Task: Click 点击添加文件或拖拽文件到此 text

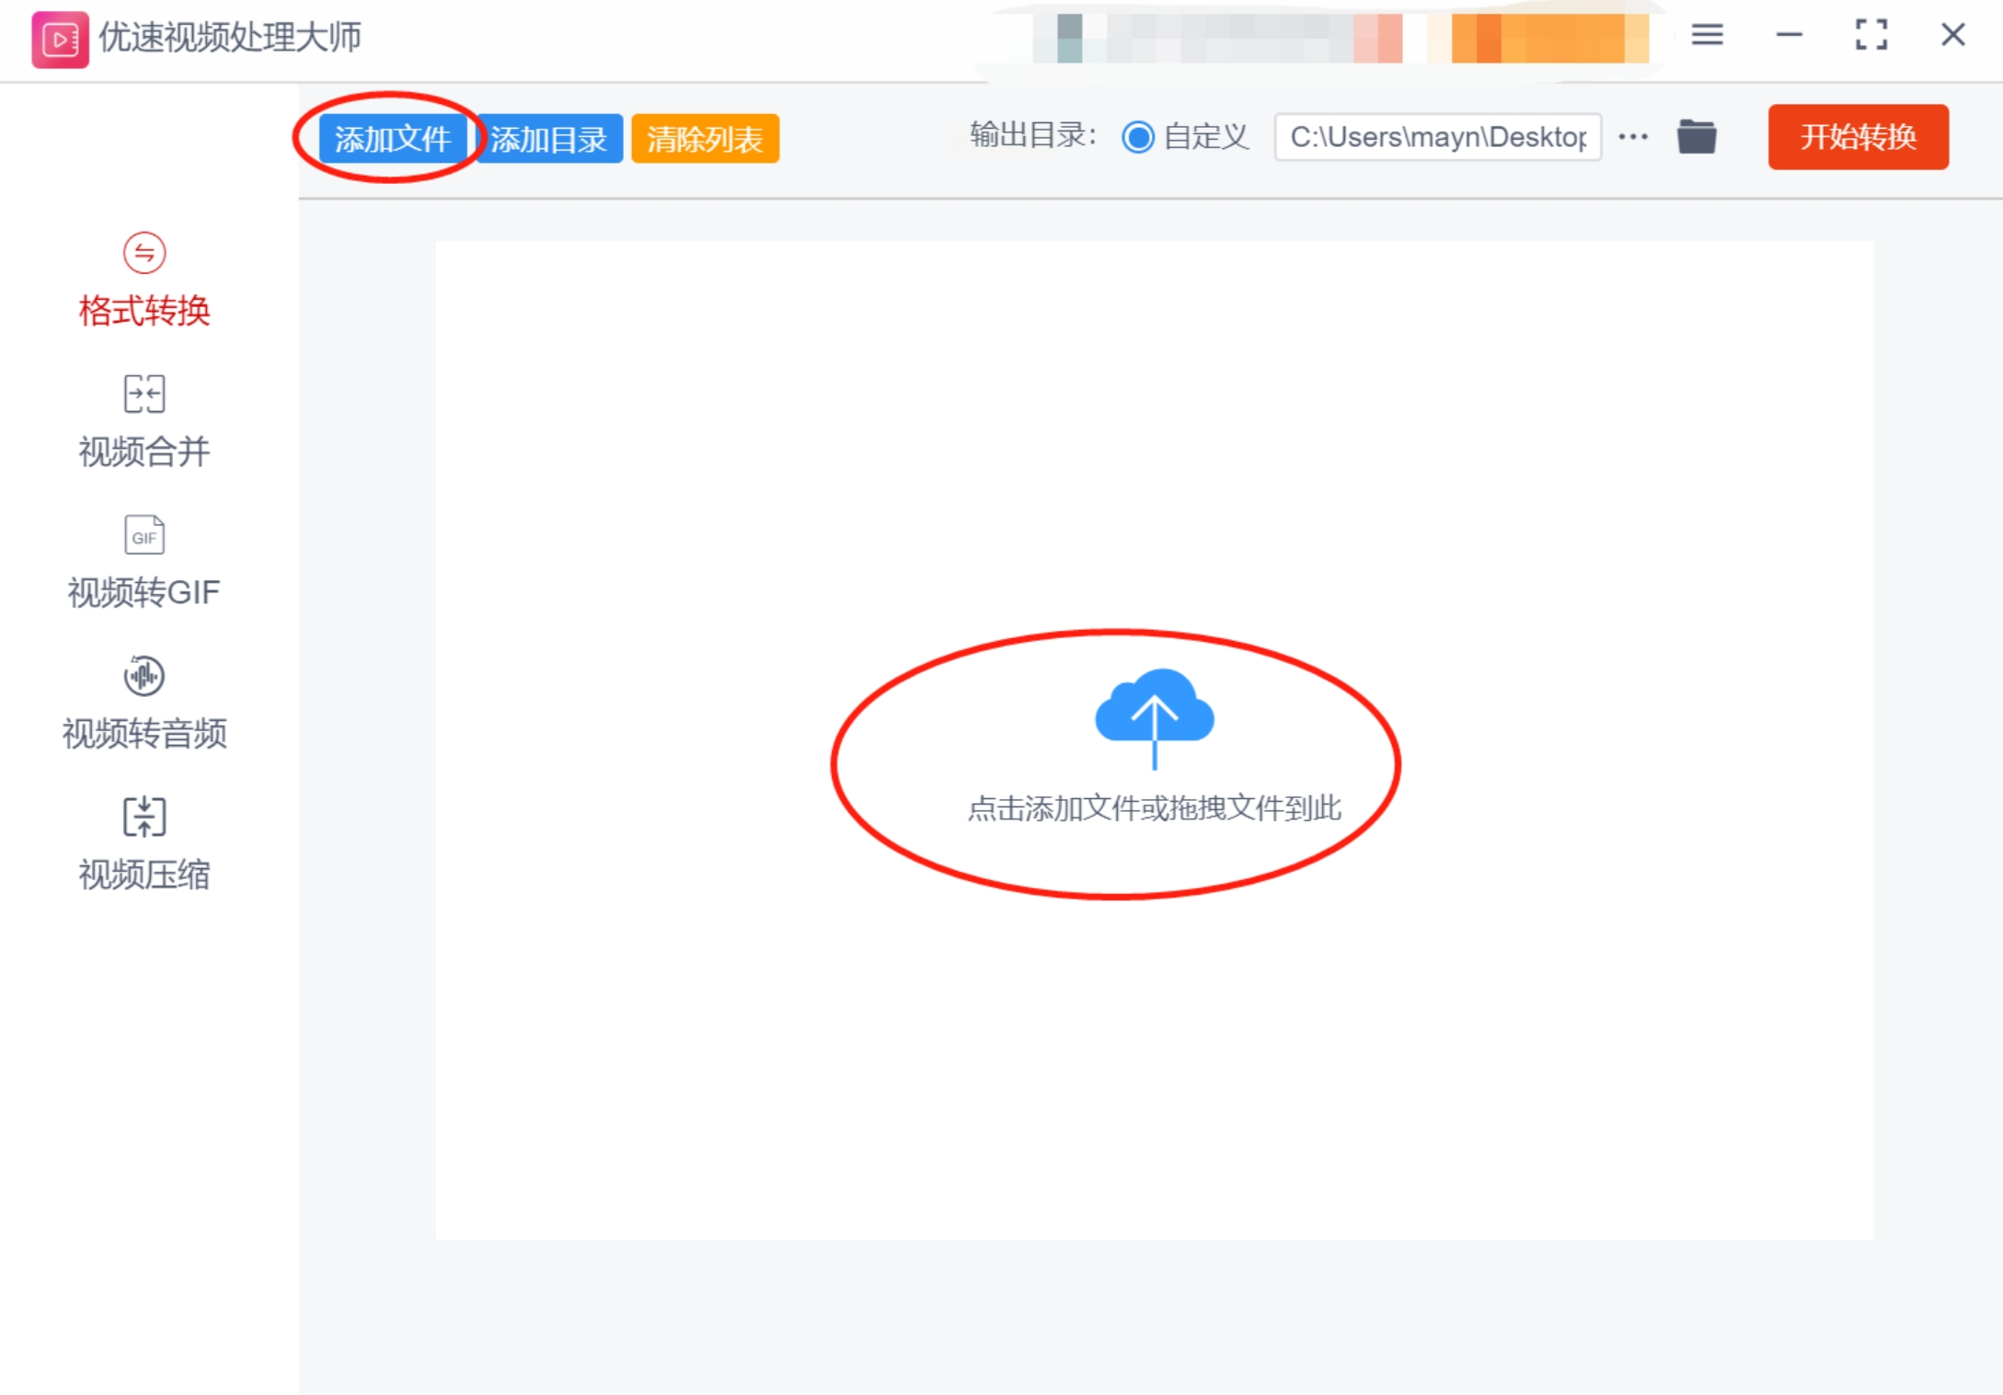Action: (x=1155, y=808)
